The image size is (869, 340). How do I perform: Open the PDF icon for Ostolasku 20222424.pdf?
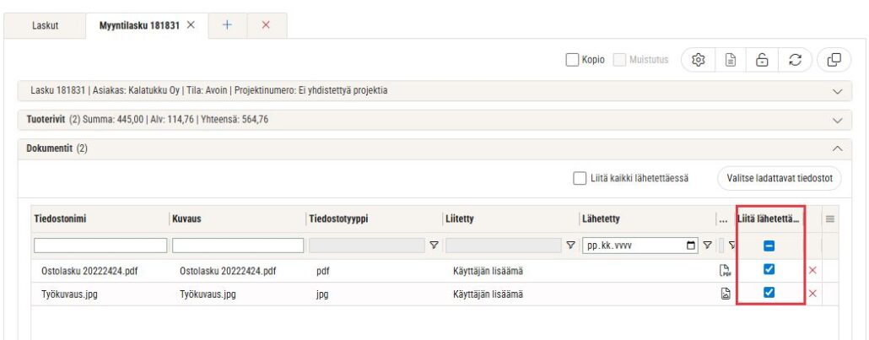point(724,271)
